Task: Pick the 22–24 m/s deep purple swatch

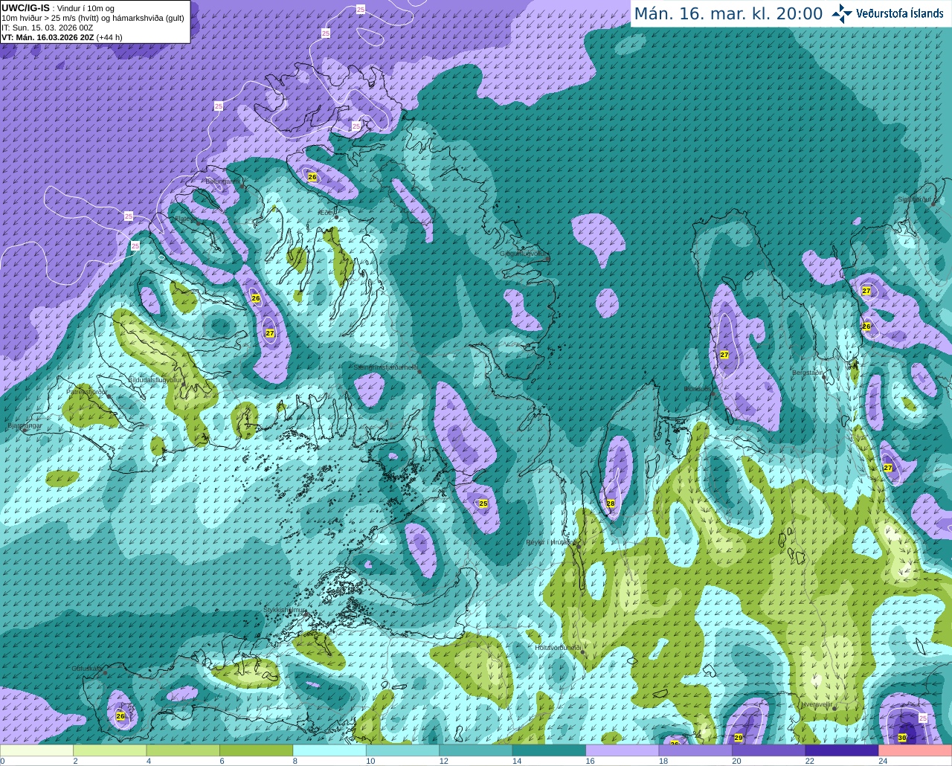Action: (843, 750)
